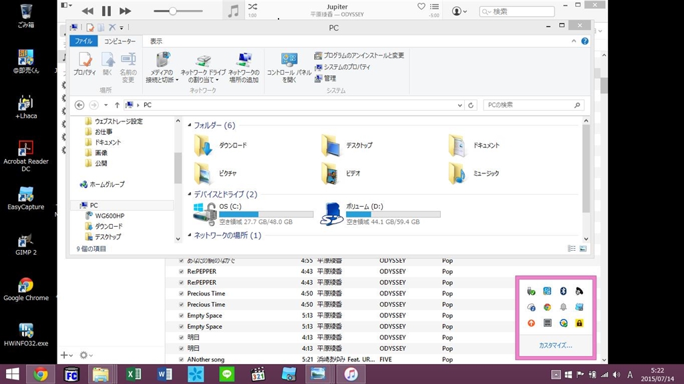Minimize the Explorer ribbon with chevron

(574, 41)
